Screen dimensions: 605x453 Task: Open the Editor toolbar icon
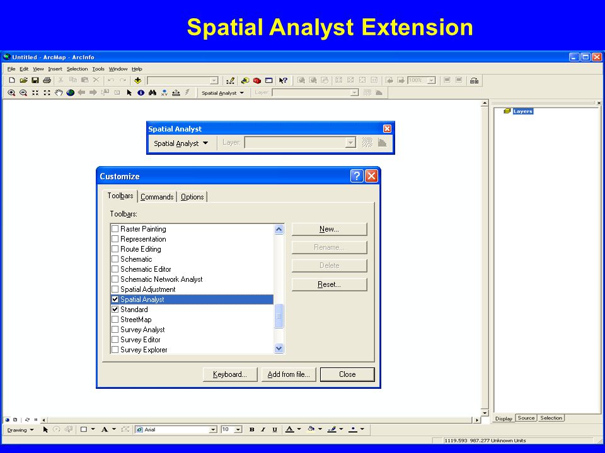pos(231,81)
